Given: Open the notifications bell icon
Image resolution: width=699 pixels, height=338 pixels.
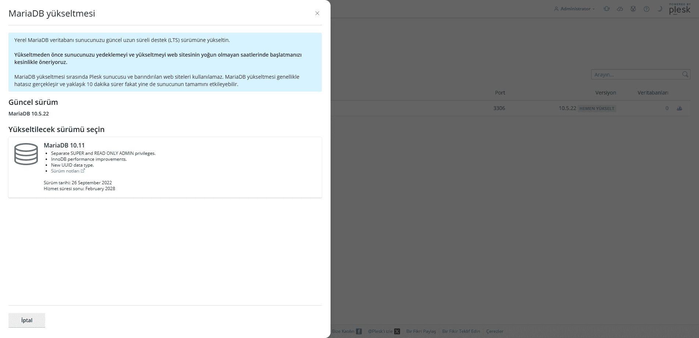Looking at the screenshot, I should [607, 9].
